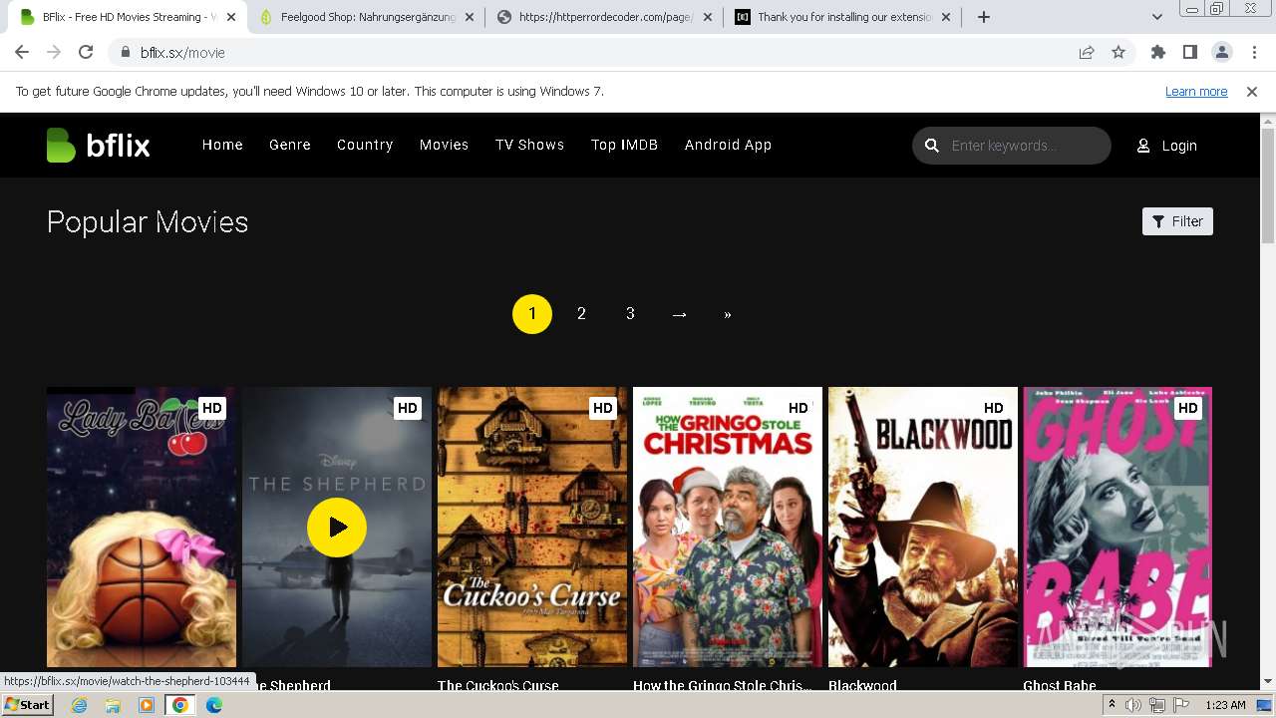Open the Movies menu item
1276x718 pixels.
(x=444, y=145)
